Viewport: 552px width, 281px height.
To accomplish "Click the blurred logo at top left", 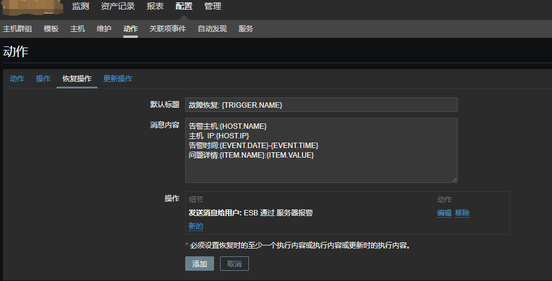I will pos(32,8).
